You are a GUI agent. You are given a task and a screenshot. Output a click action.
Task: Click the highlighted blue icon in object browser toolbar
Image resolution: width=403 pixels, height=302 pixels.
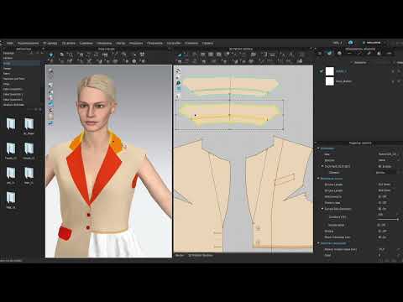(x=330, y=53)
